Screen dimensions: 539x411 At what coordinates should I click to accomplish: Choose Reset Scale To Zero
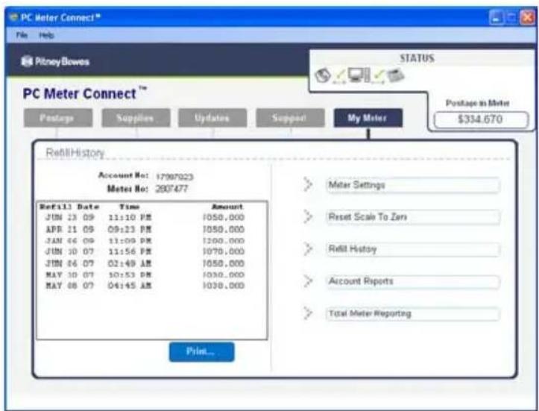[x=413, y=217]
